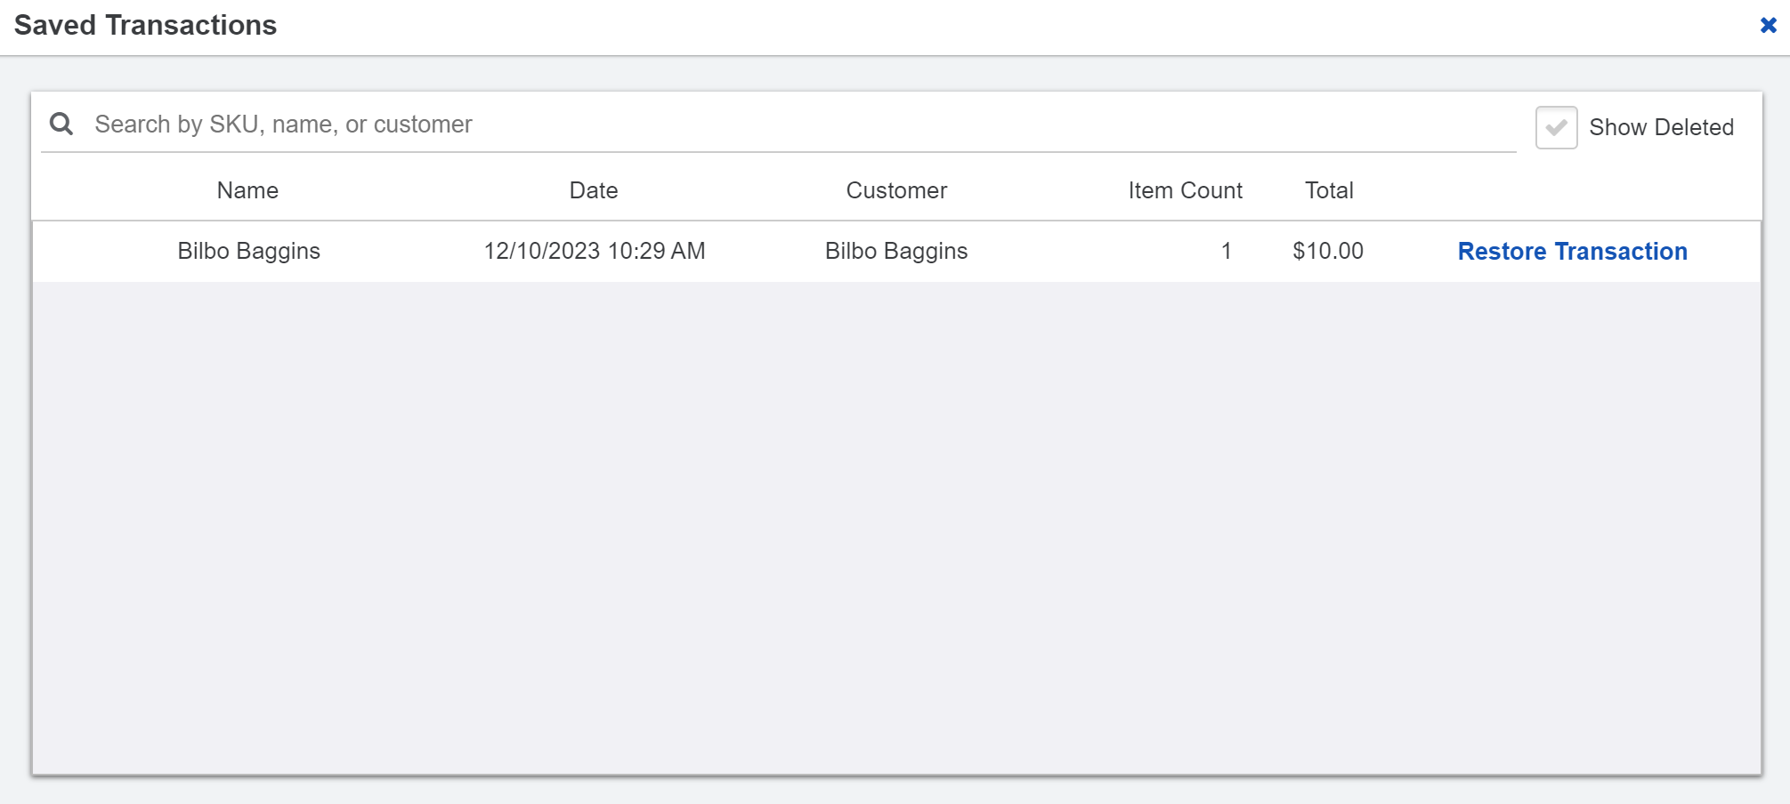The width and height of the screenshot is (1790, 804).
Task: Click the Saved Transactions title
Action: pyautogui.click(x=145, y=25)
